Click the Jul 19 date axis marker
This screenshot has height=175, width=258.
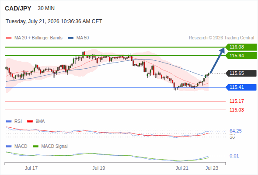[98, 168]
